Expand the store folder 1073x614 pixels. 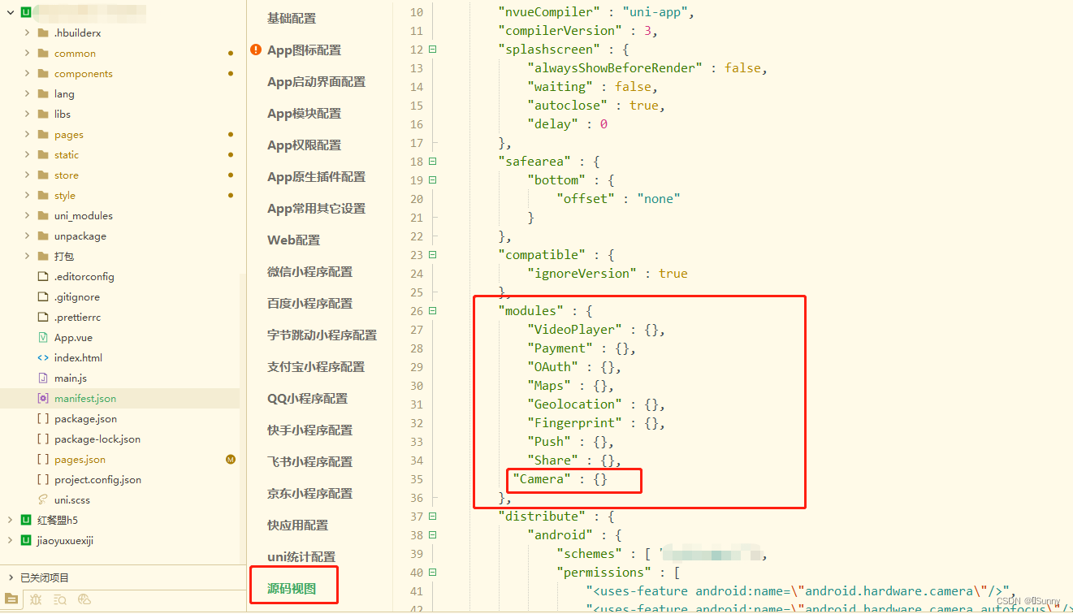tap(27, 175)
